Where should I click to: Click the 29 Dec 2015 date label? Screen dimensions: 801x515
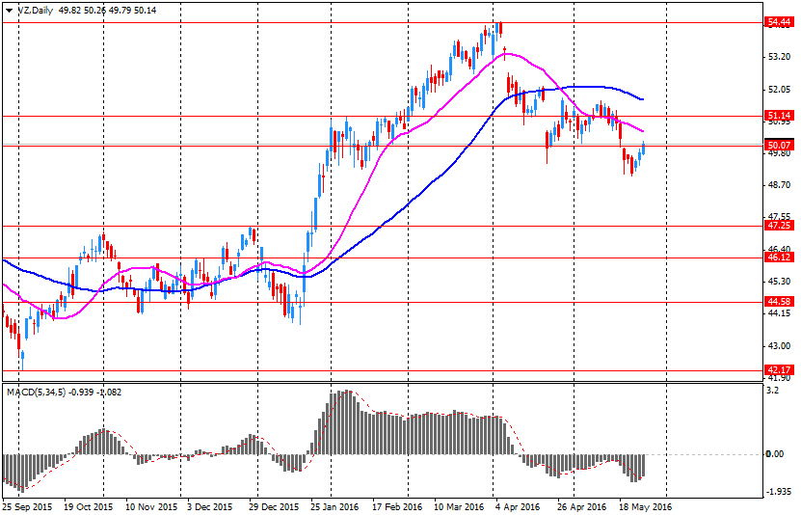pos(275,507)
